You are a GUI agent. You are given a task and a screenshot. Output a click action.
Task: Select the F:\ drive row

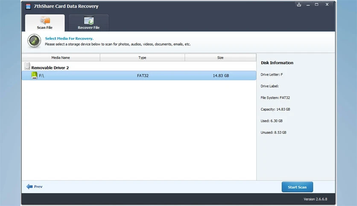[139, 76]
